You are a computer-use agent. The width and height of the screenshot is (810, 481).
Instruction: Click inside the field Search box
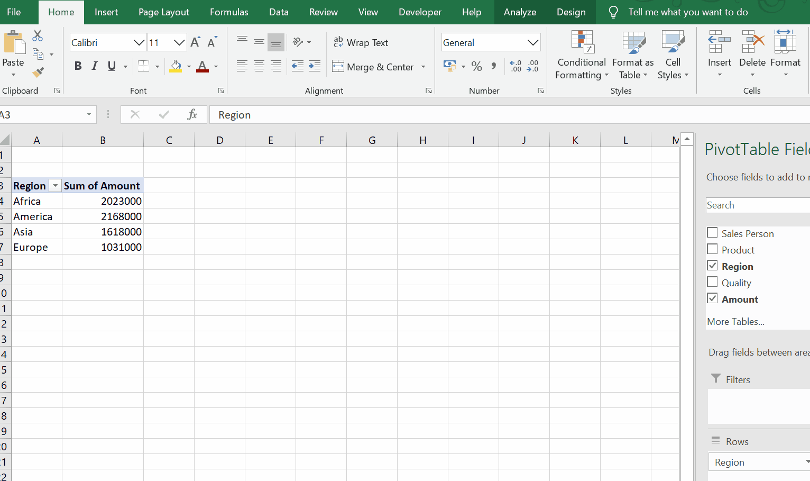[x=756, y=205]
